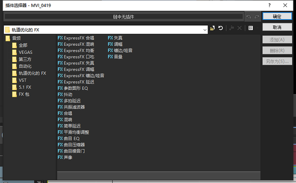Viewport: 296px width, 183px height.
Task: Select the 音频 root folder
Action: pos(17,39)
